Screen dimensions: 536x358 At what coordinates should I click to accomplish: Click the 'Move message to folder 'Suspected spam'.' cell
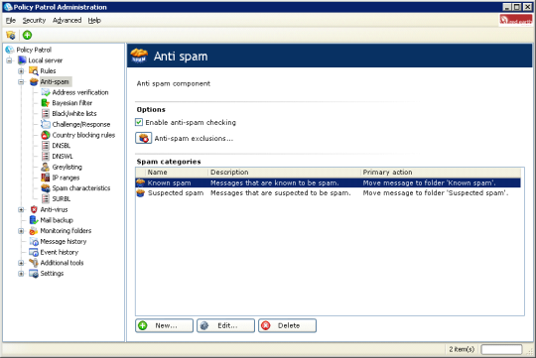(436, 193)
